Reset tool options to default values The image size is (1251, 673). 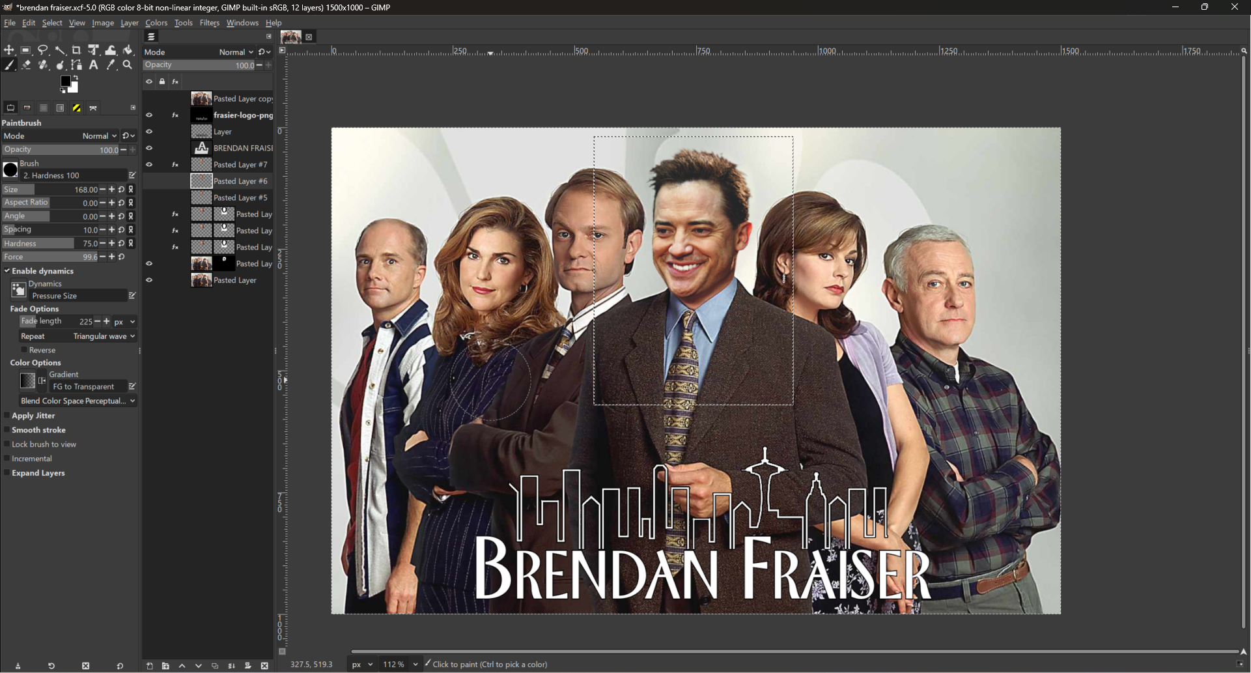pyautogui.click(x=120, y=666)
